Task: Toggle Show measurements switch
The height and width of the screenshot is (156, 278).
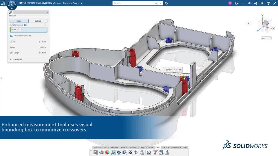Action: [x=11, y=36]
